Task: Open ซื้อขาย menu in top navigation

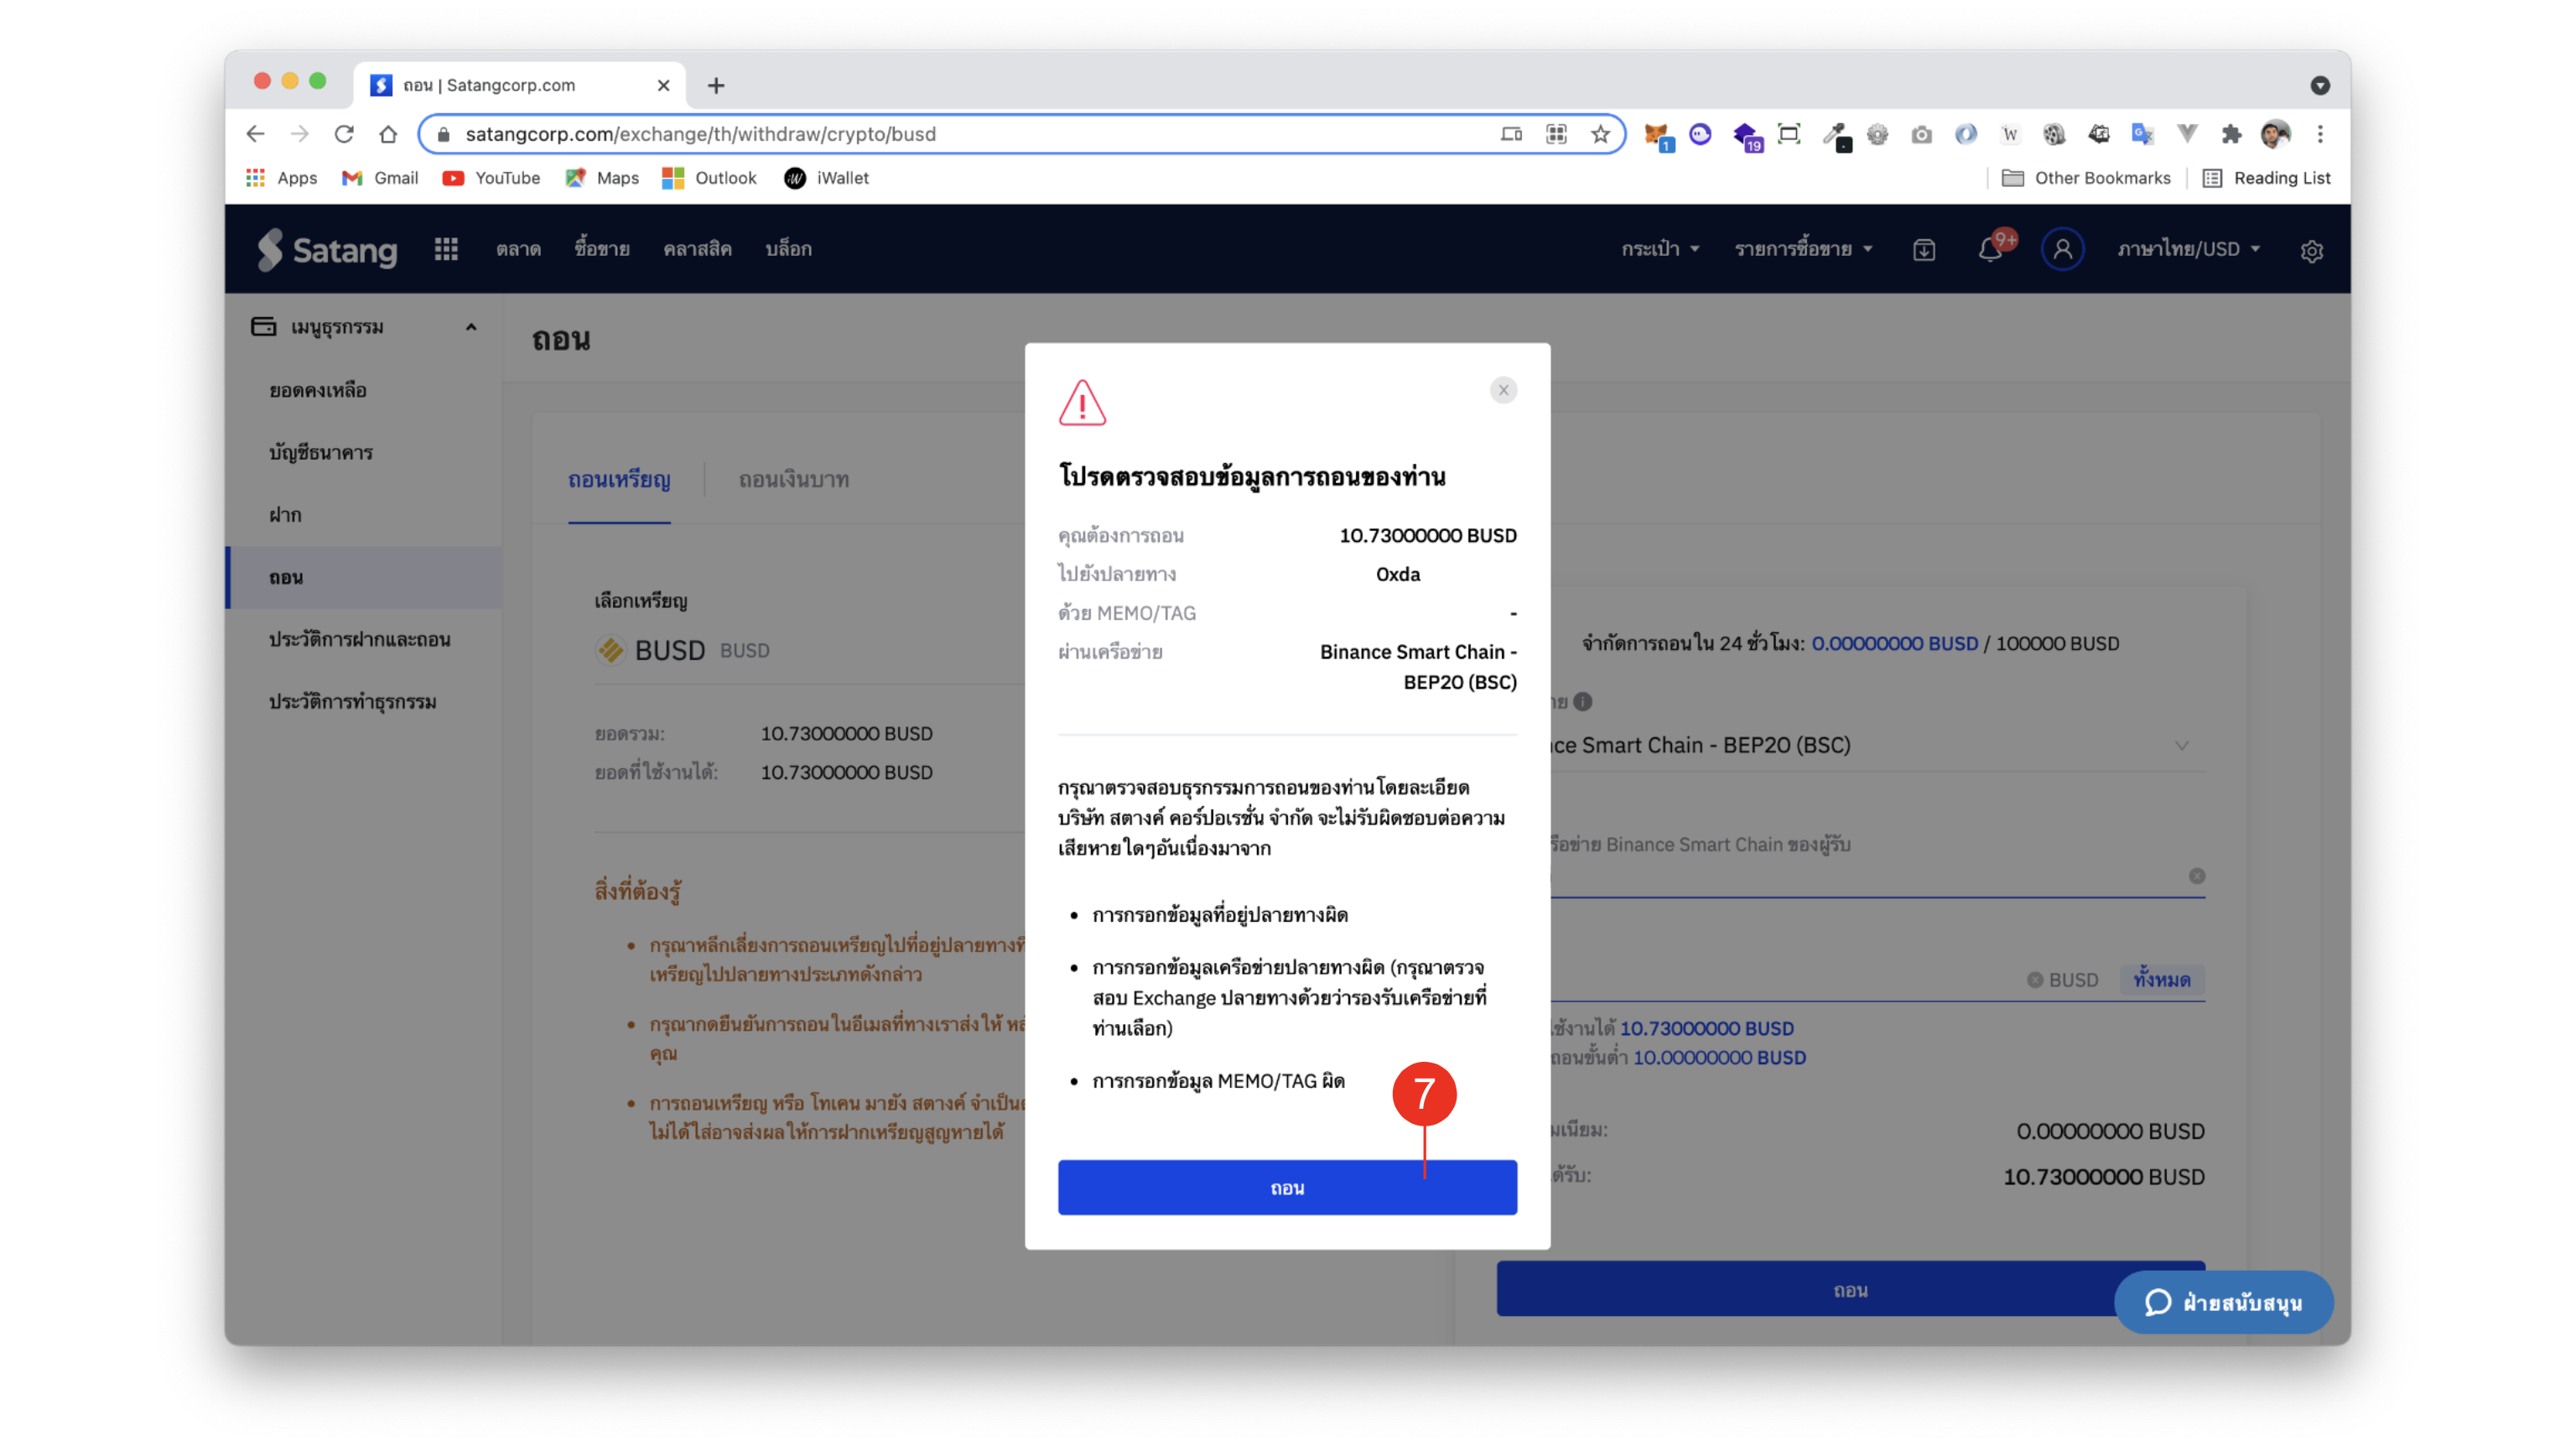Action: pyautogui.click(x=602, y=249)
